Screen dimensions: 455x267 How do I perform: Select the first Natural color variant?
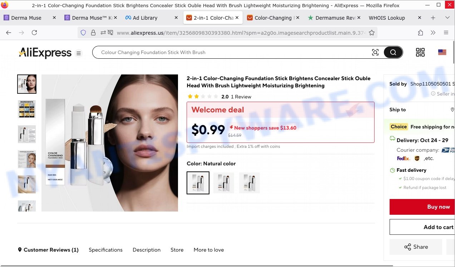point(198,183)
